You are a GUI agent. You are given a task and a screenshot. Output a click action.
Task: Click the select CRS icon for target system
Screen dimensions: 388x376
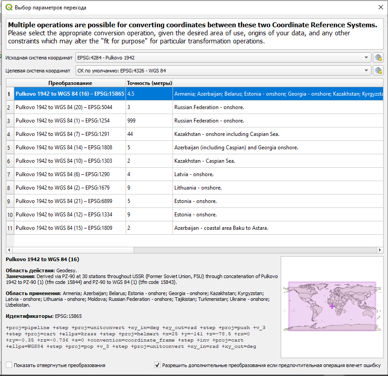(378, 71)
